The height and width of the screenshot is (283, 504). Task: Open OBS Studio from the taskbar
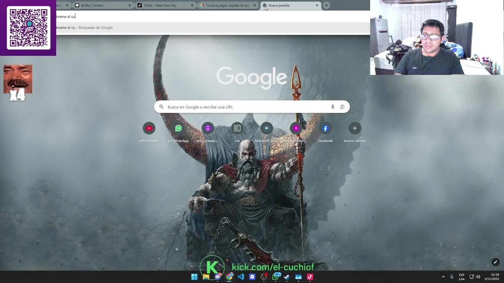click(264, 277)
